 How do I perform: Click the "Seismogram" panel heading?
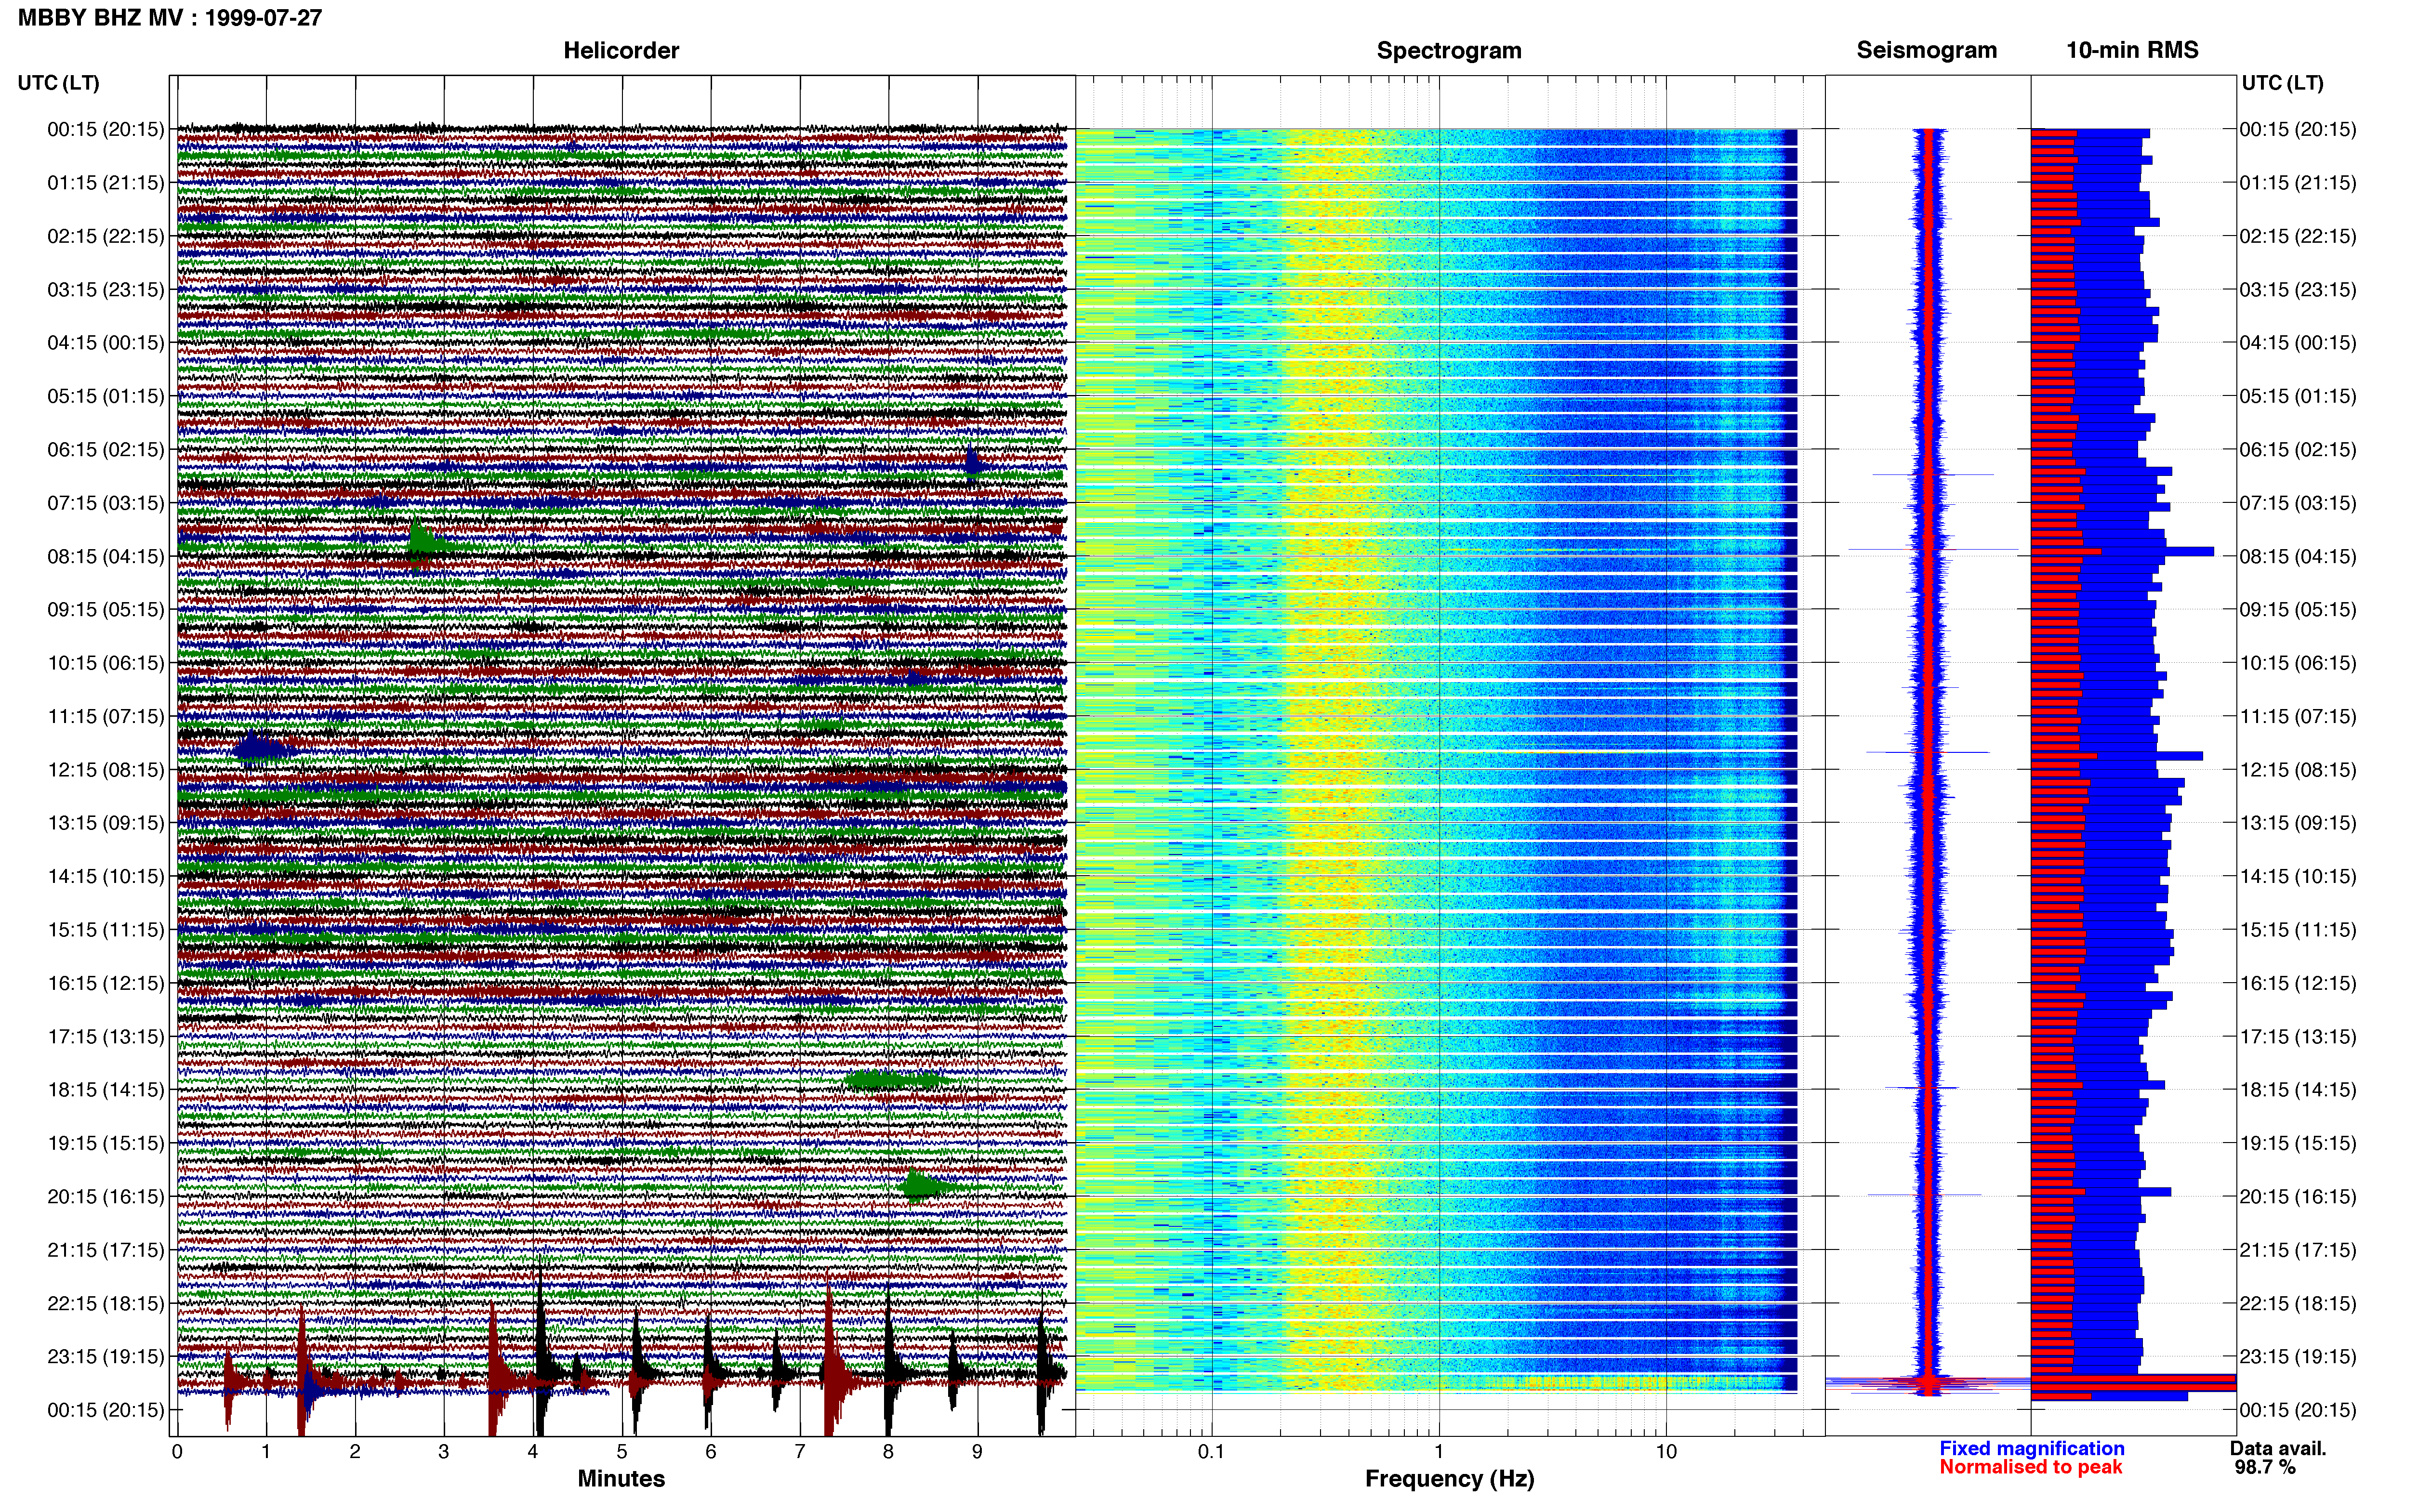[x=1926, y=50]
